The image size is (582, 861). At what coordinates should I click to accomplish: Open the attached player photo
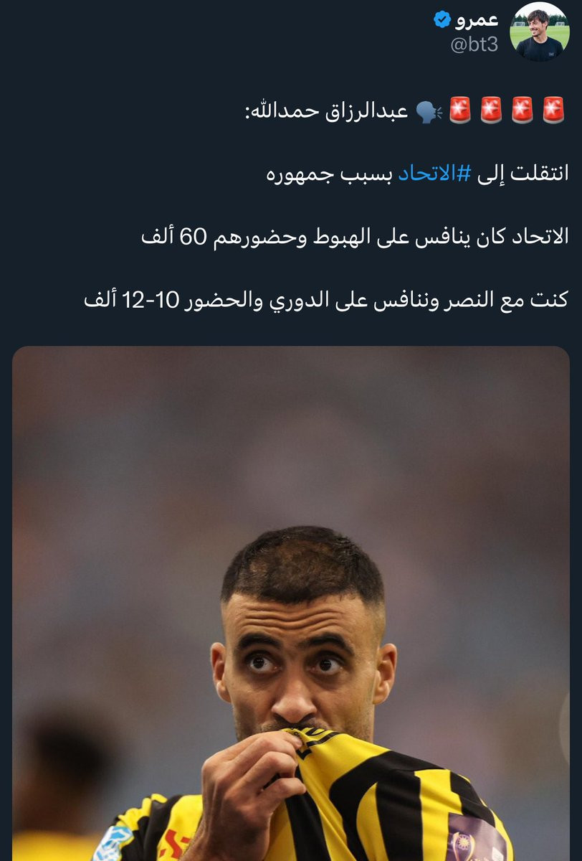(291, 603)
